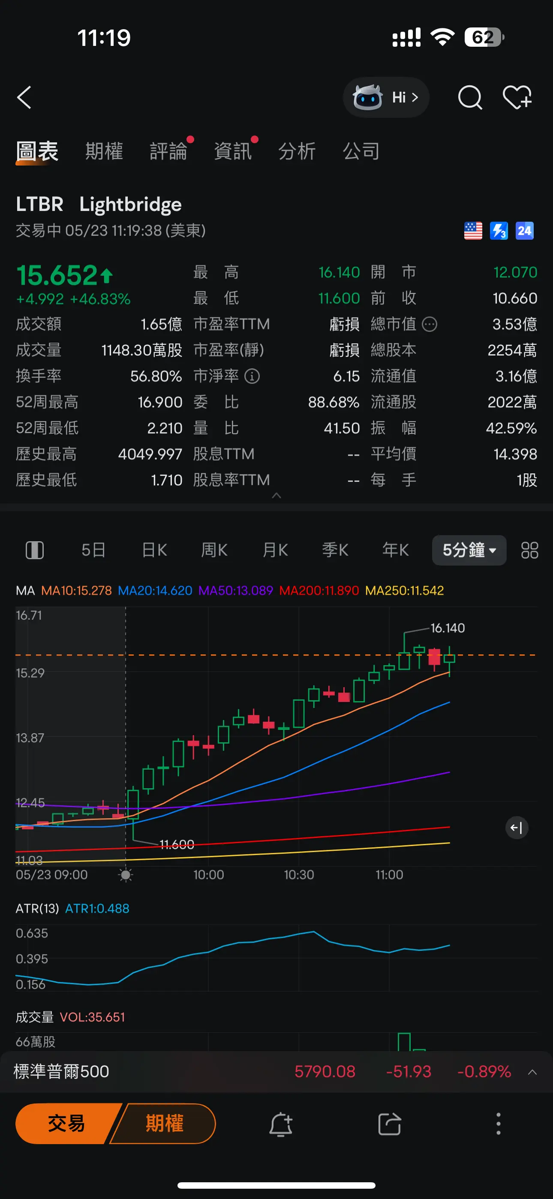Tap the VOL:35.651 value
Image resolution: width=553 pixels, height=1199 pixels.
[x=93, y=1017]
